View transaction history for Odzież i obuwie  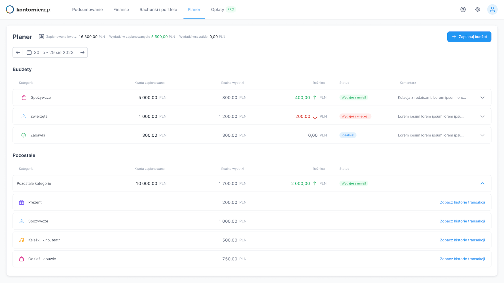[x=462, y=259]
